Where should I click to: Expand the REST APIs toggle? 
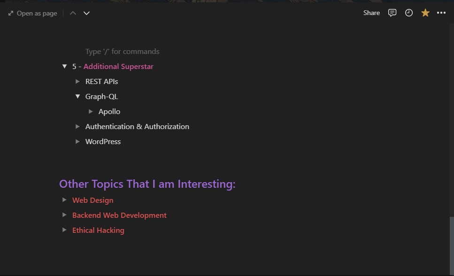tap(77, 82)
